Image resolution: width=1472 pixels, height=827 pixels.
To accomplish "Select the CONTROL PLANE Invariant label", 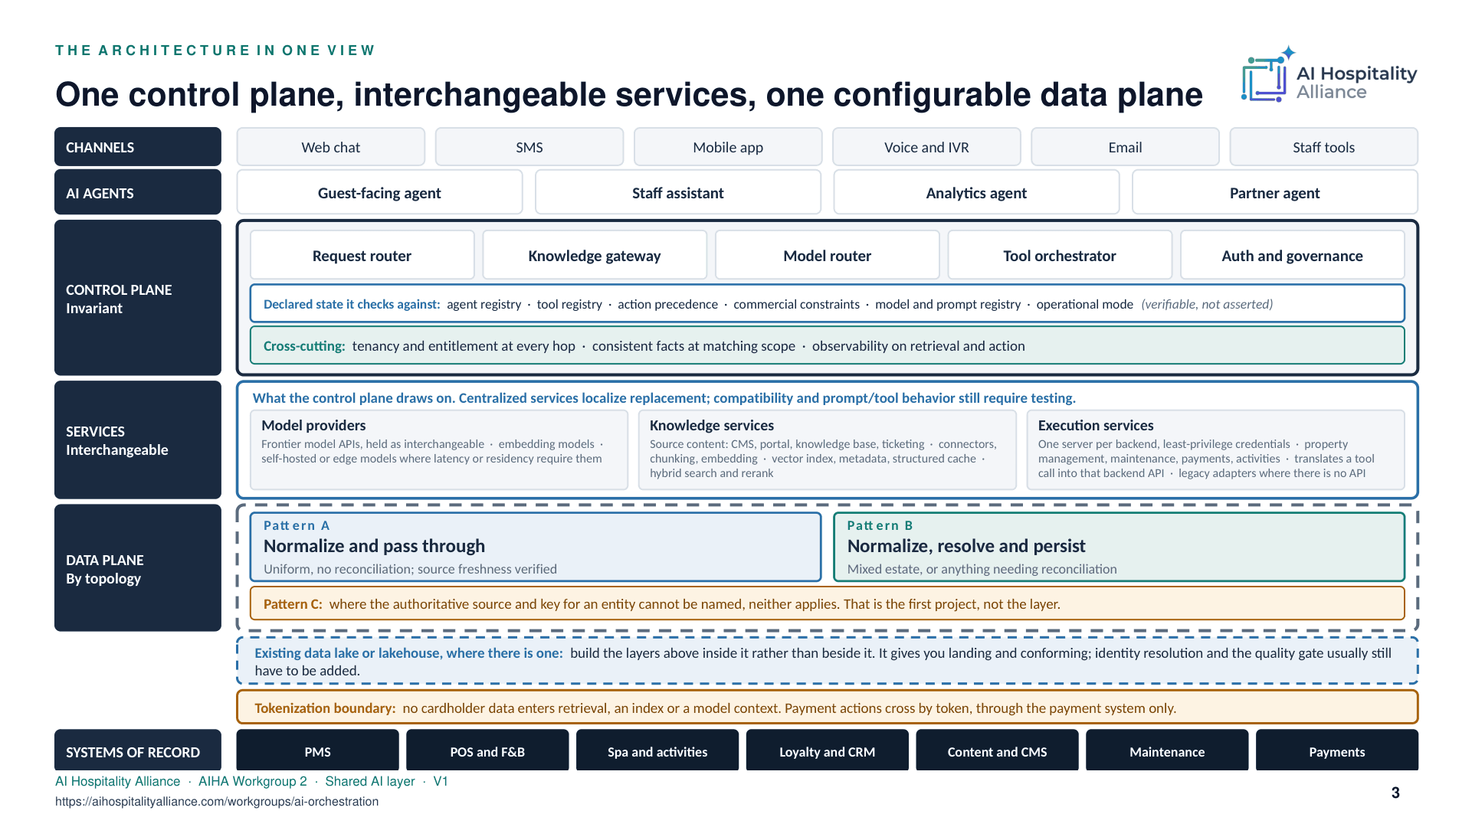I will (138, 298).
